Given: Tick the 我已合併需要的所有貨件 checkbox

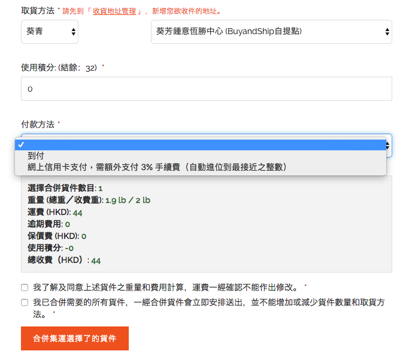Looking at the screenshot, I should click(25, 302).
